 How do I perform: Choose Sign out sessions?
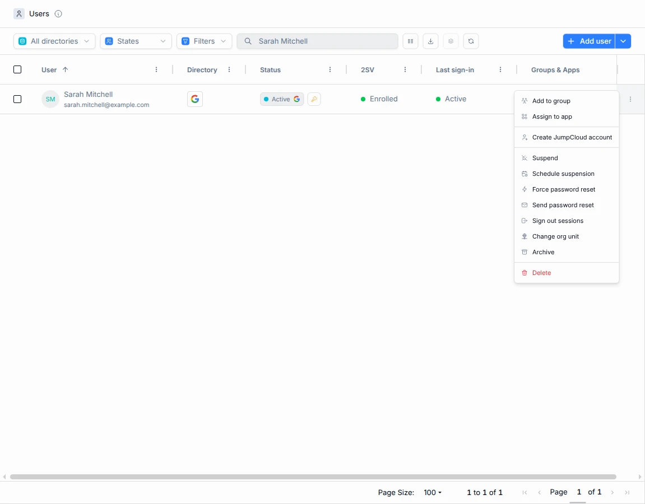(567, 221)
